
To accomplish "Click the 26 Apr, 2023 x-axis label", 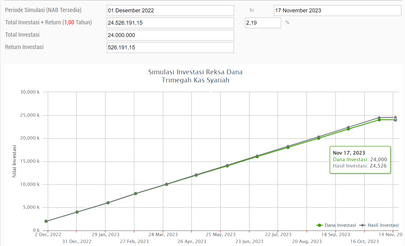I will pyautogui.click(x=192, y=241).
